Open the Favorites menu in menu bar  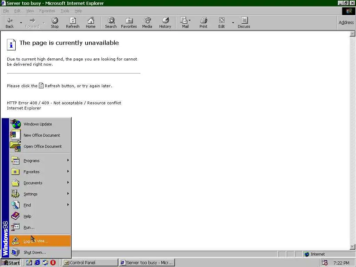click(x=47, y=11)
